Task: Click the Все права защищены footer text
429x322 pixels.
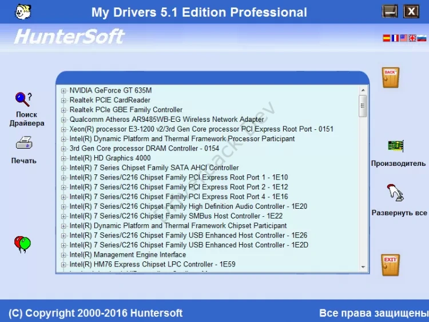Action: coord(374,313)
